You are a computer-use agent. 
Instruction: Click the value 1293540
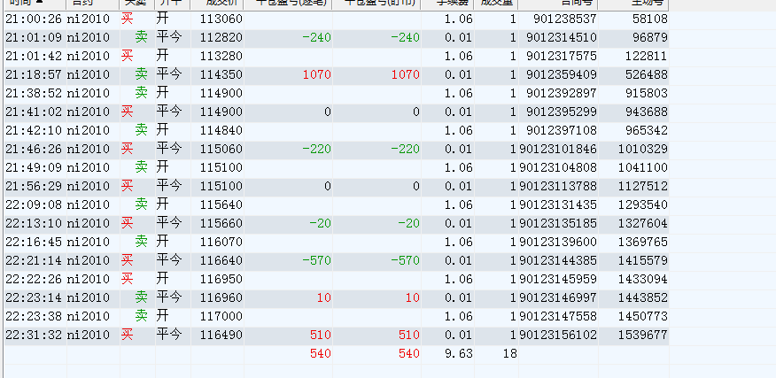tap(643, 204)
